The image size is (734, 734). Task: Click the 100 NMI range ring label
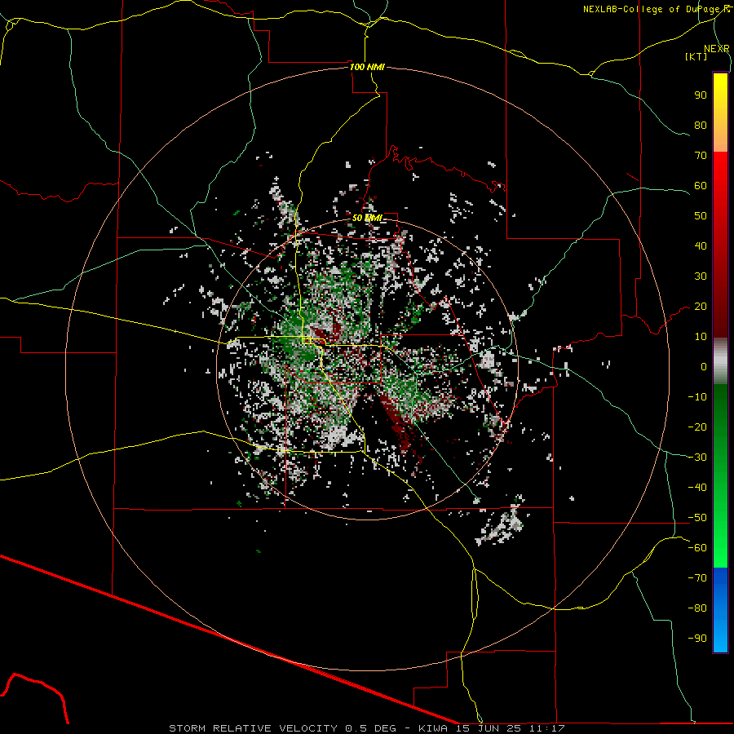[x=367, y=67]
